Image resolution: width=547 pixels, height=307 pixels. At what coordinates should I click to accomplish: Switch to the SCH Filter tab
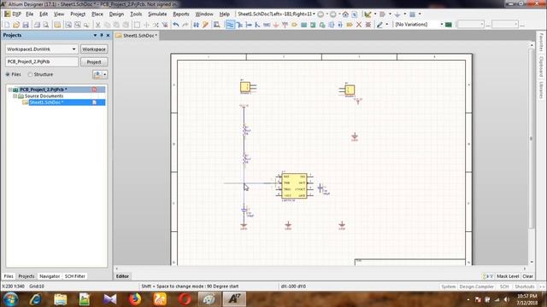(x=75, y=276)
